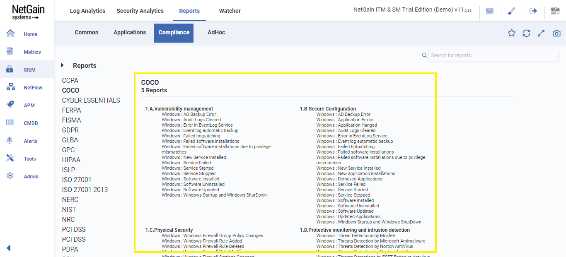Click the mail envelope icon

tap(490, 11)
